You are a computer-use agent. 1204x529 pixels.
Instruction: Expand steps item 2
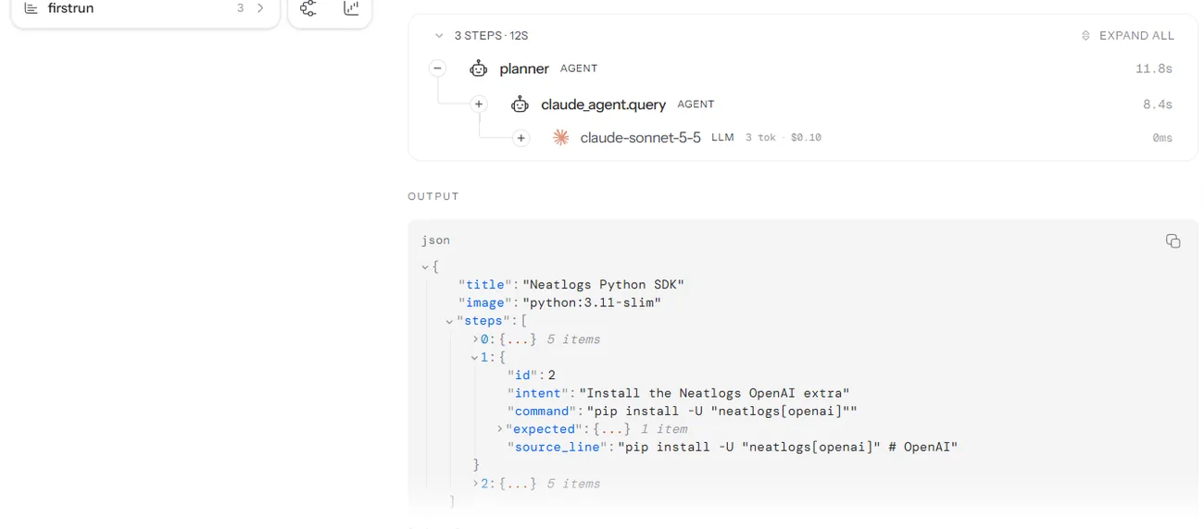(475, 484)
